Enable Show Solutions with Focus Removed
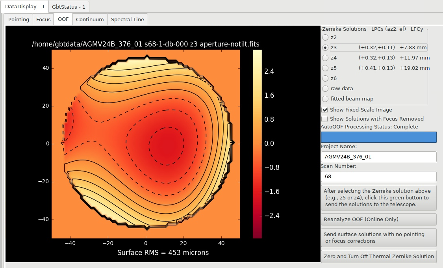The height and width of the screenshot is (268, 443). tap(325, 119)
